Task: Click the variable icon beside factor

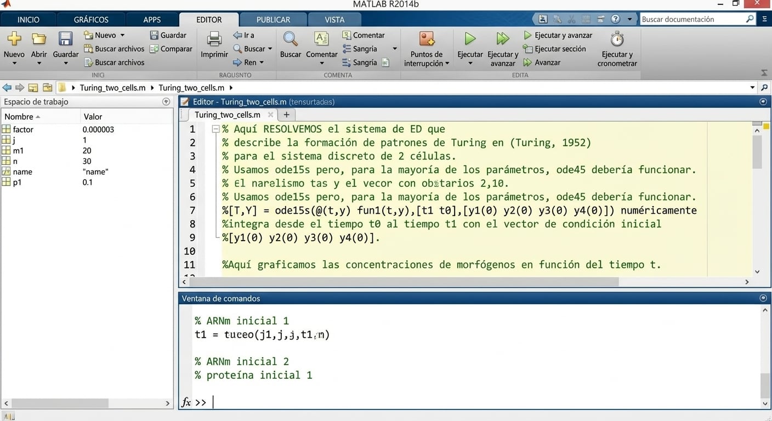Action: pyautogui.click(x=6, y=129)
